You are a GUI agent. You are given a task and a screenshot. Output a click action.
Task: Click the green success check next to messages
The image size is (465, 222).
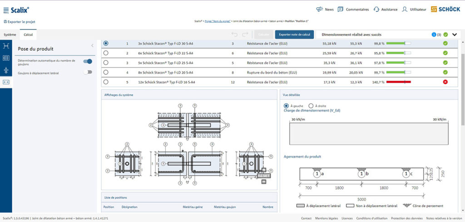445,34
